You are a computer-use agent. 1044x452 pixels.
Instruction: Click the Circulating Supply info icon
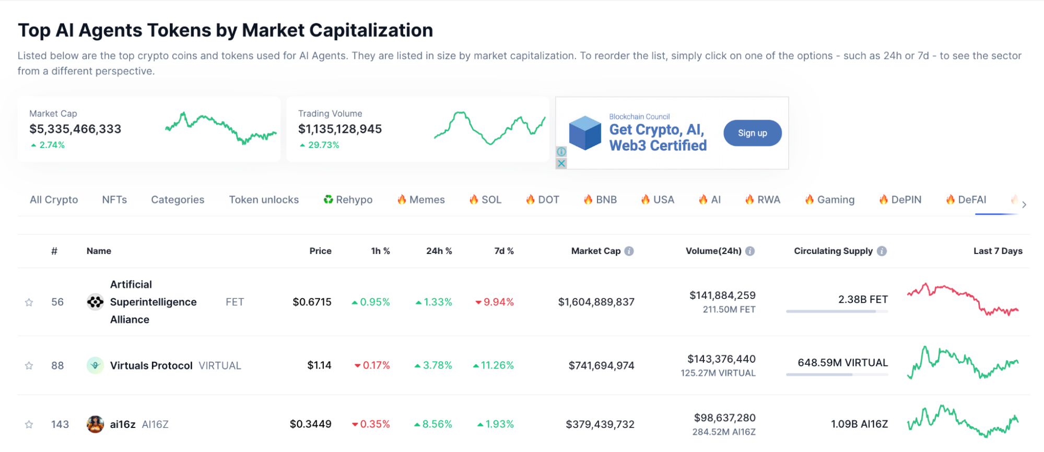pyautogui.click(x=882, y=251)
